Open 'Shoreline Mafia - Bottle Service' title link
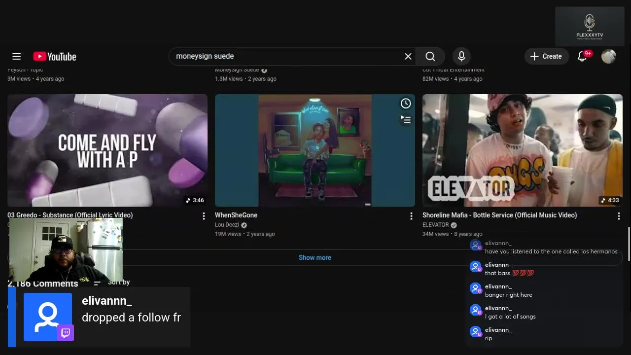The height and width of the screenshot is (355, 631). point(499,215)
